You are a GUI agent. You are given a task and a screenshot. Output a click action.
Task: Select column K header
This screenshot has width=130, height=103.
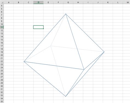pos(108,2)
